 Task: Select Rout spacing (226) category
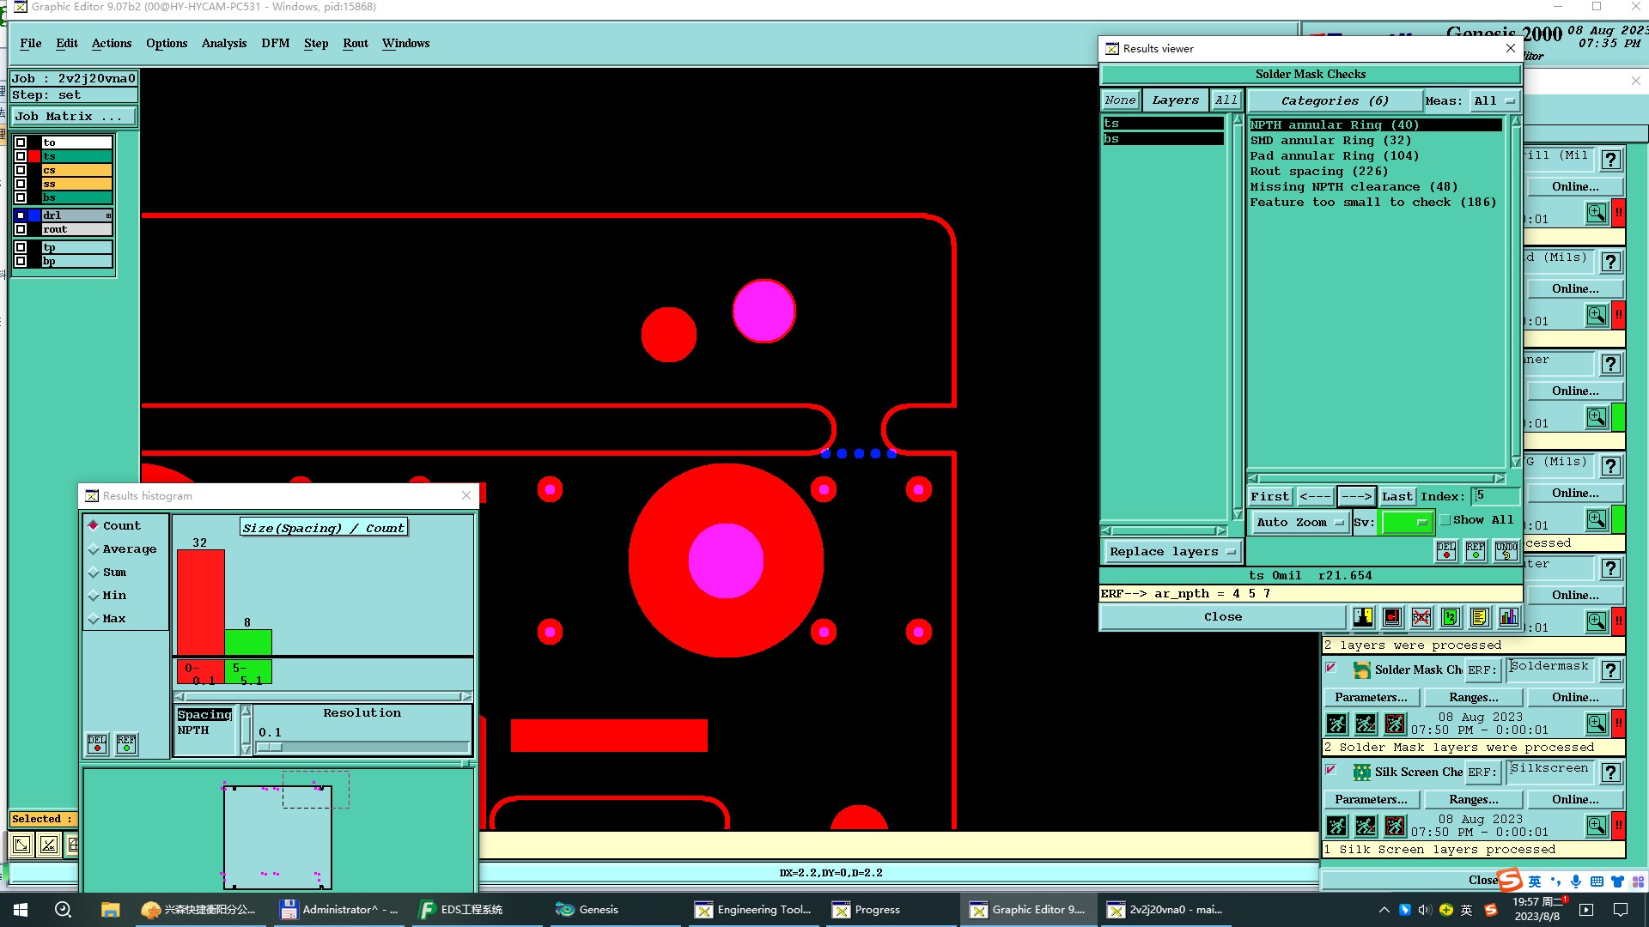[1318, 172]
